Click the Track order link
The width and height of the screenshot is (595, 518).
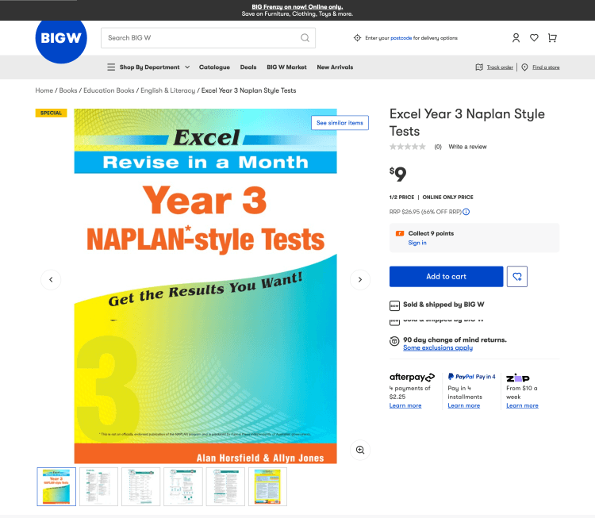coord(500,67)
